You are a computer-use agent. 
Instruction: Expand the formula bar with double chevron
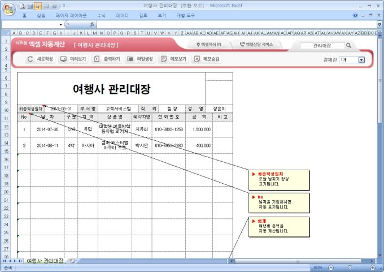(x=379, y=24)
